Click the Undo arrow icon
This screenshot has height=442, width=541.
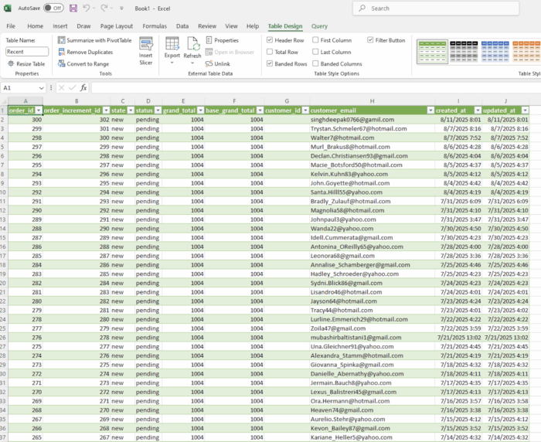point(87,8)
